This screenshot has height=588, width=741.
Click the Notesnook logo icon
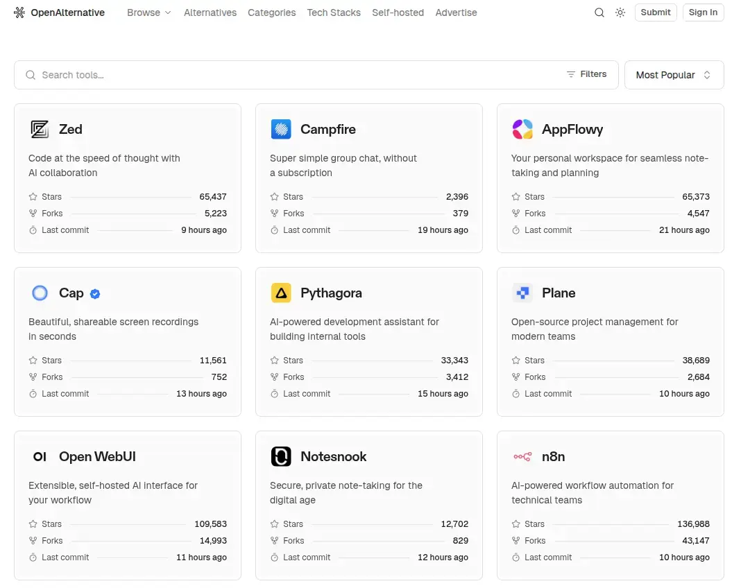pos(281,457)
